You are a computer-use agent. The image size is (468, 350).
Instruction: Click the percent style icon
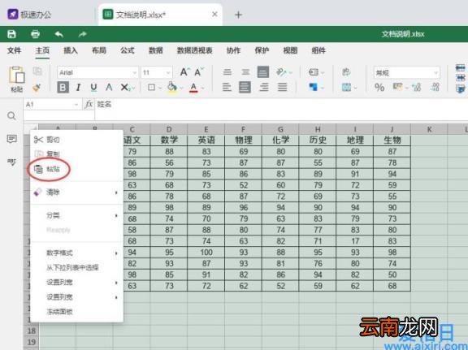tap(379, 88)
